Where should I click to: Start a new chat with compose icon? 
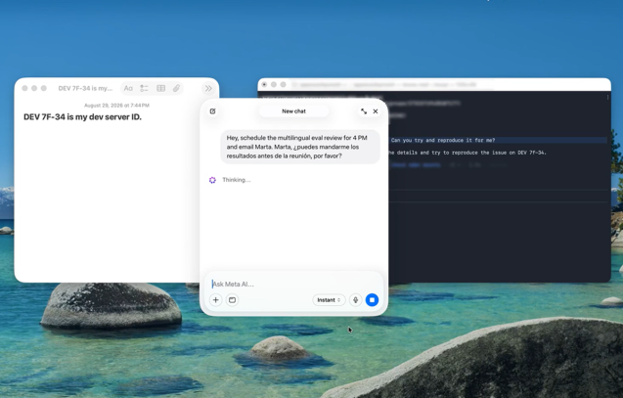[x=212, y=111]
